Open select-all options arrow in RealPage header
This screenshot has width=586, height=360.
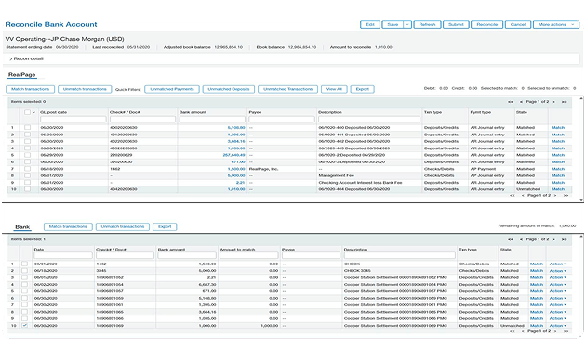[33, 112]
